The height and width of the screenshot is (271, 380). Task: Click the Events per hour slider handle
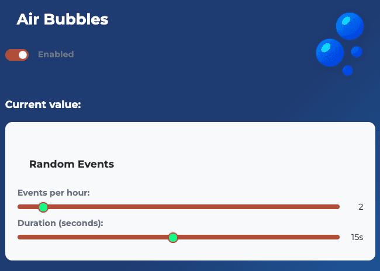coord(43,207)
